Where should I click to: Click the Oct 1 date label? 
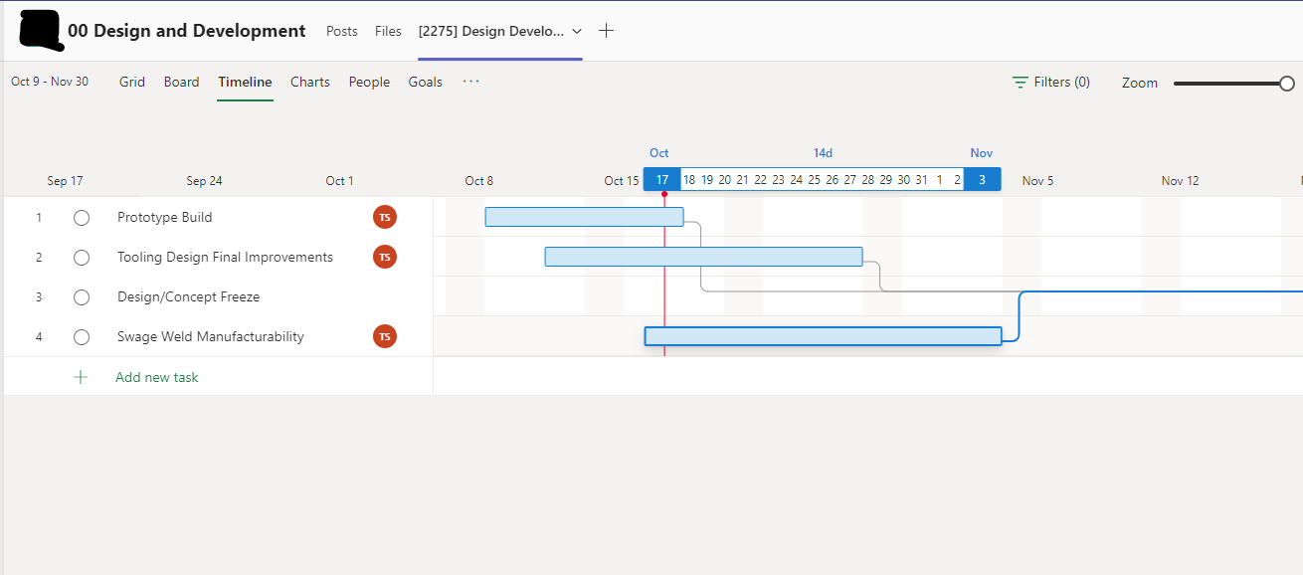pyautogui.click(x=340, y=181)
